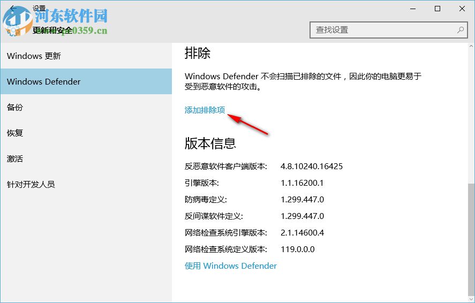
Task: Click the vertical scrollbar thumb
Action: click(x=471, y=239)
